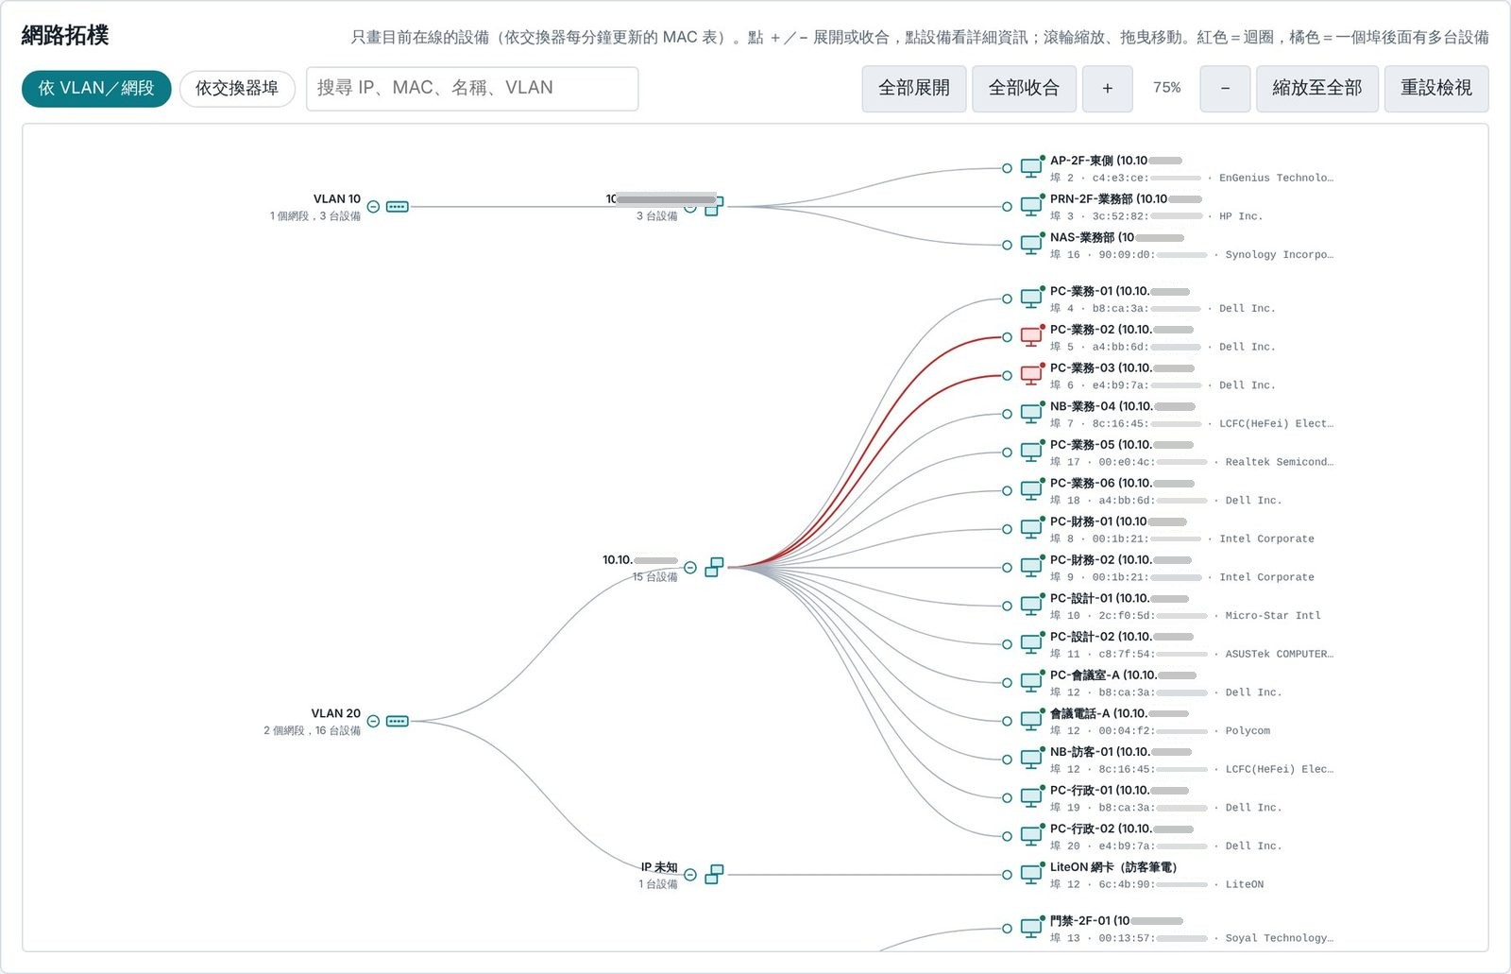Click the PC-設計-02 monitor icon
The image size is (1511, 974).
point(1031,644)
